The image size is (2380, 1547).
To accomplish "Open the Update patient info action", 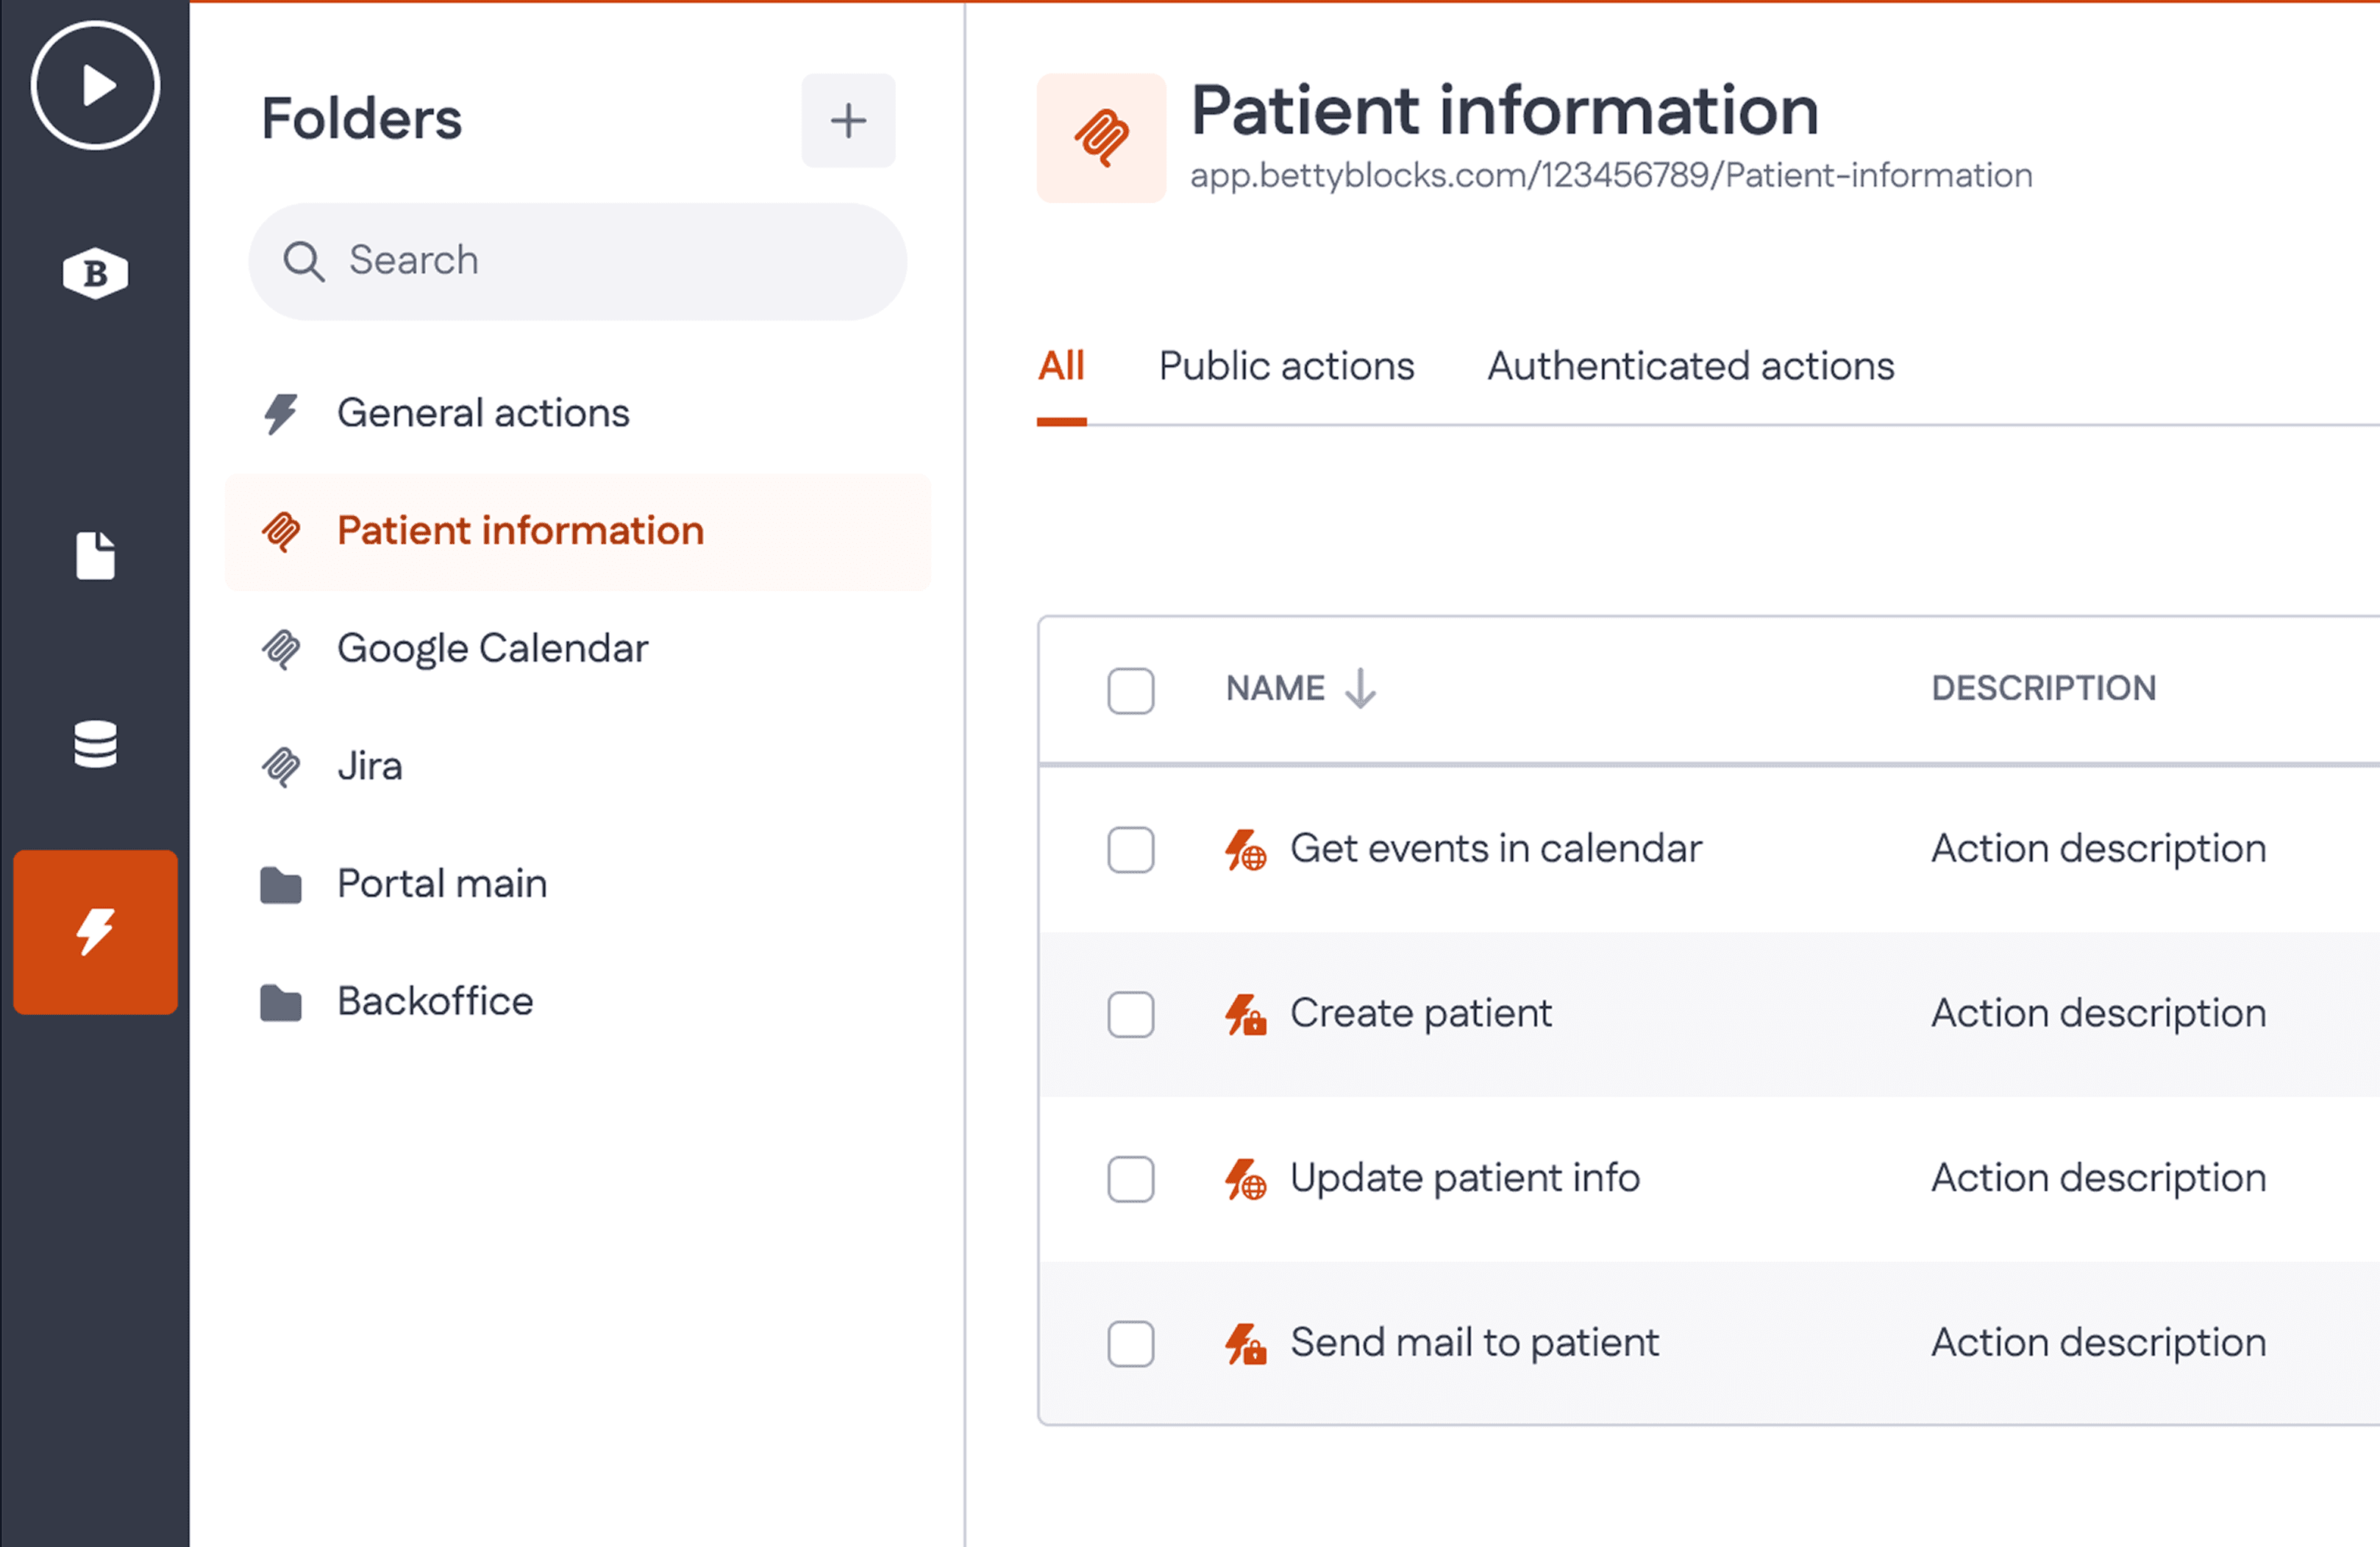I will tap(1464, 1178).
